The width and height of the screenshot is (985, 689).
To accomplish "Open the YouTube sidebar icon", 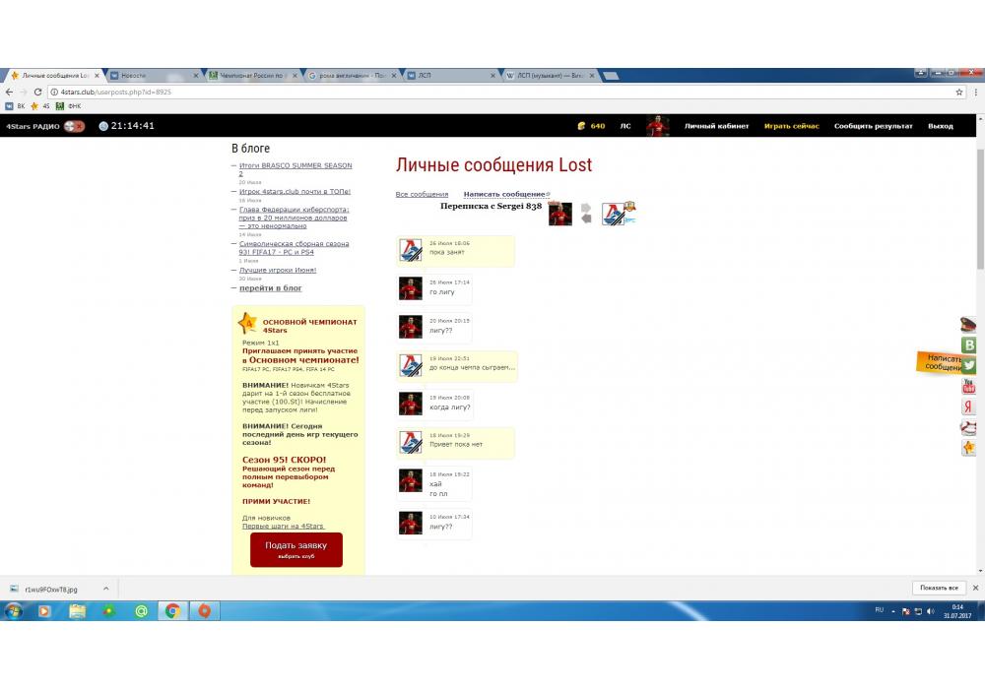I will 968,386.
